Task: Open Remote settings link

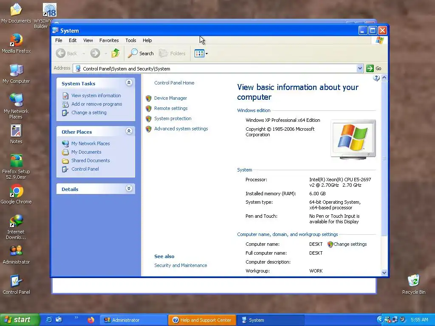Action: [x=171, y=108]
